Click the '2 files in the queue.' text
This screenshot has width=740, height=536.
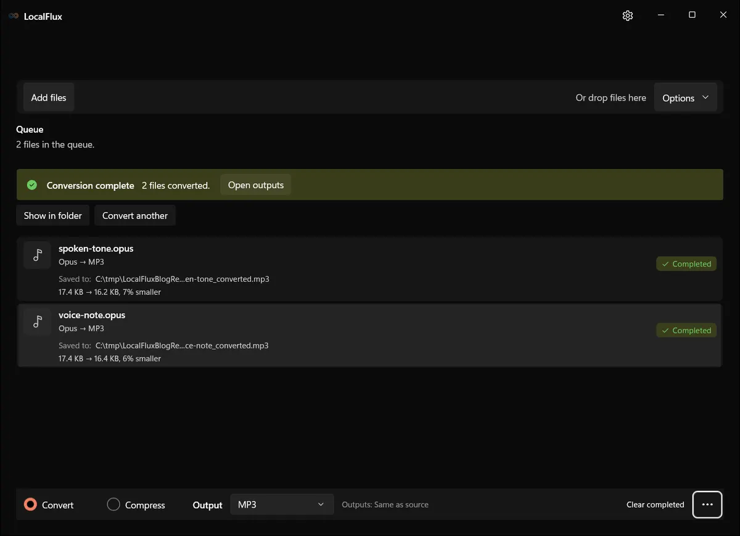click(55, 144)
